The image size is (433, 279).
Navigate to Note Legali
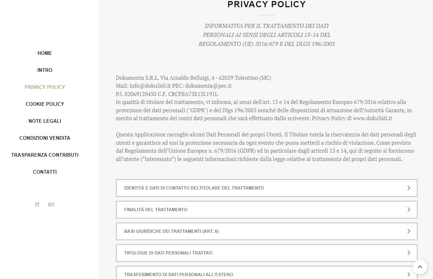click(45, 121)
